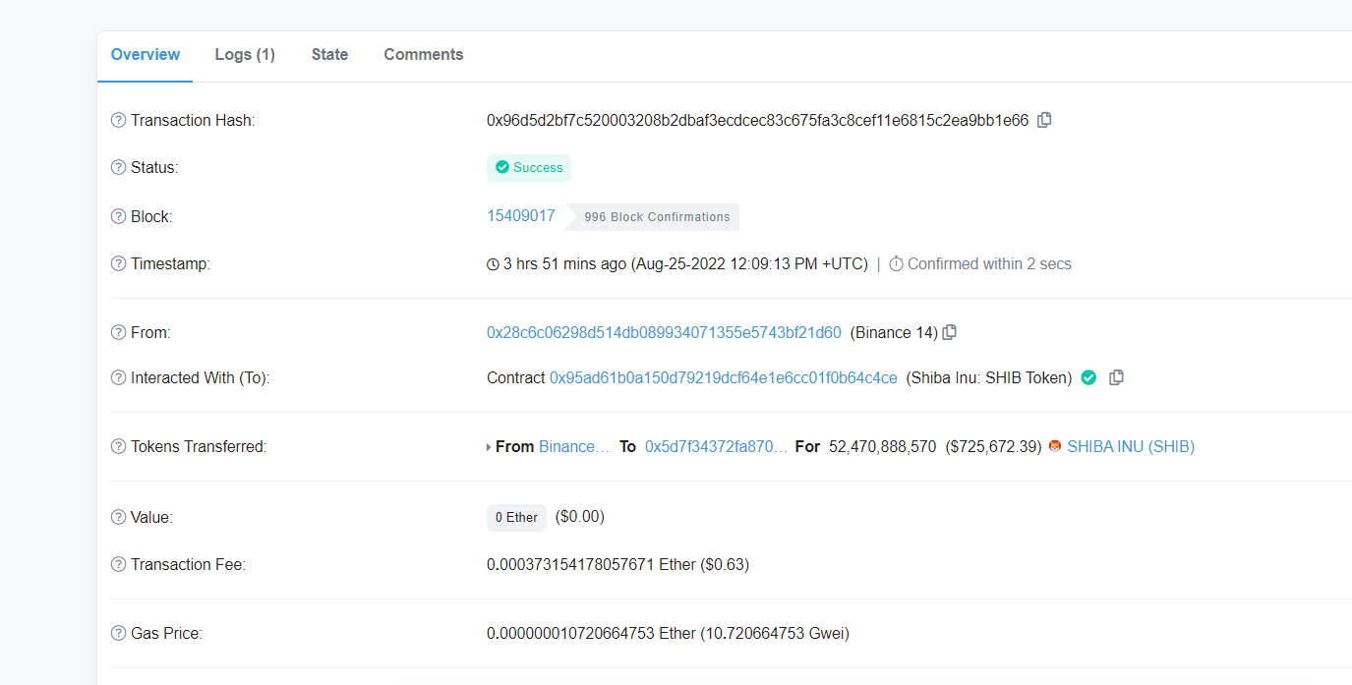Click the (Binance 14) label text
The height and width of the screenshot is (685, 1352).
tap(894, 333)
